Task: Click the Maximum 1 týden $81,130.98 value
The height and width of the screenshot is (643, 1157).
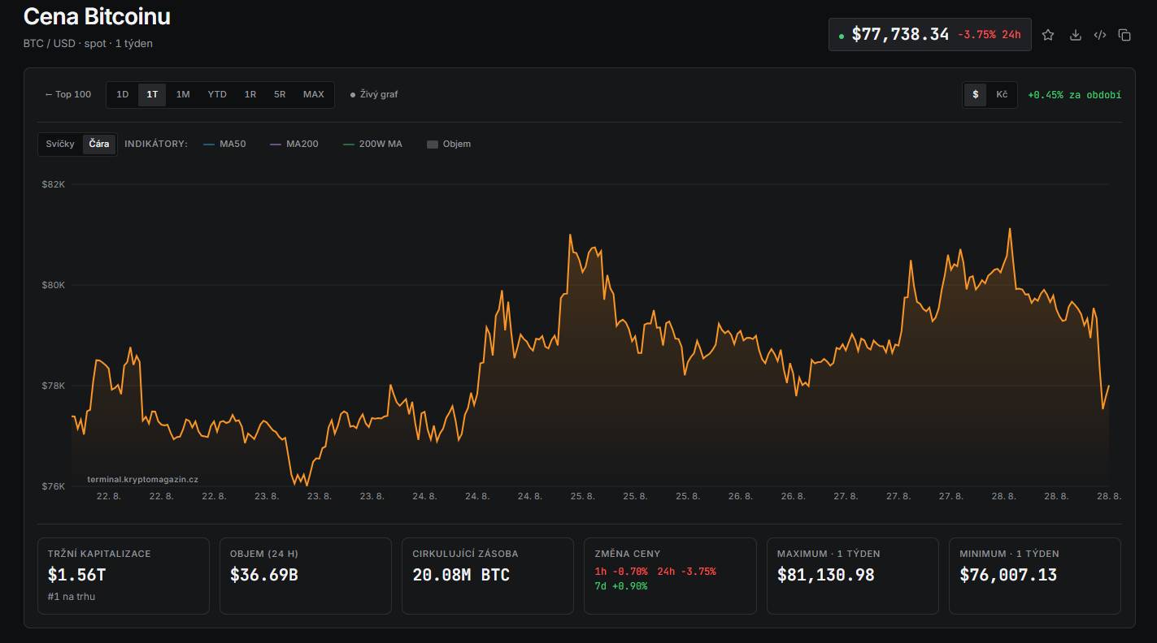Action: coord(825,575)
